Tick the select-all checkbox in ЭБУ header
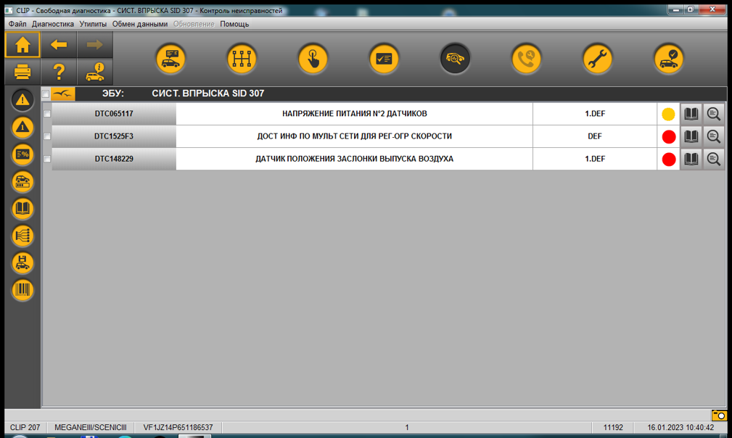This screenshot has width=732, height=438. 45,94
